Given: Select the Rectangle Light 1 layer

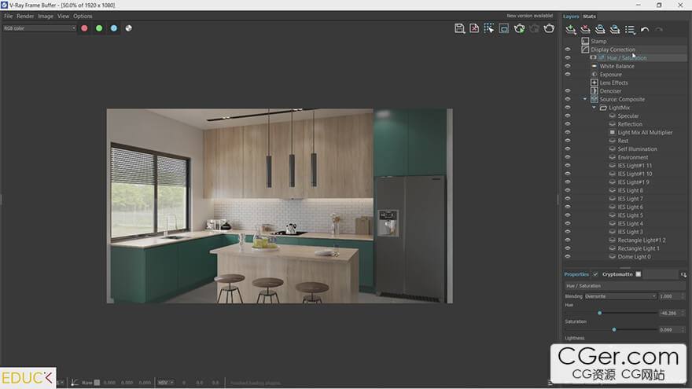Looking at the screenshot, I should point(639,248).
